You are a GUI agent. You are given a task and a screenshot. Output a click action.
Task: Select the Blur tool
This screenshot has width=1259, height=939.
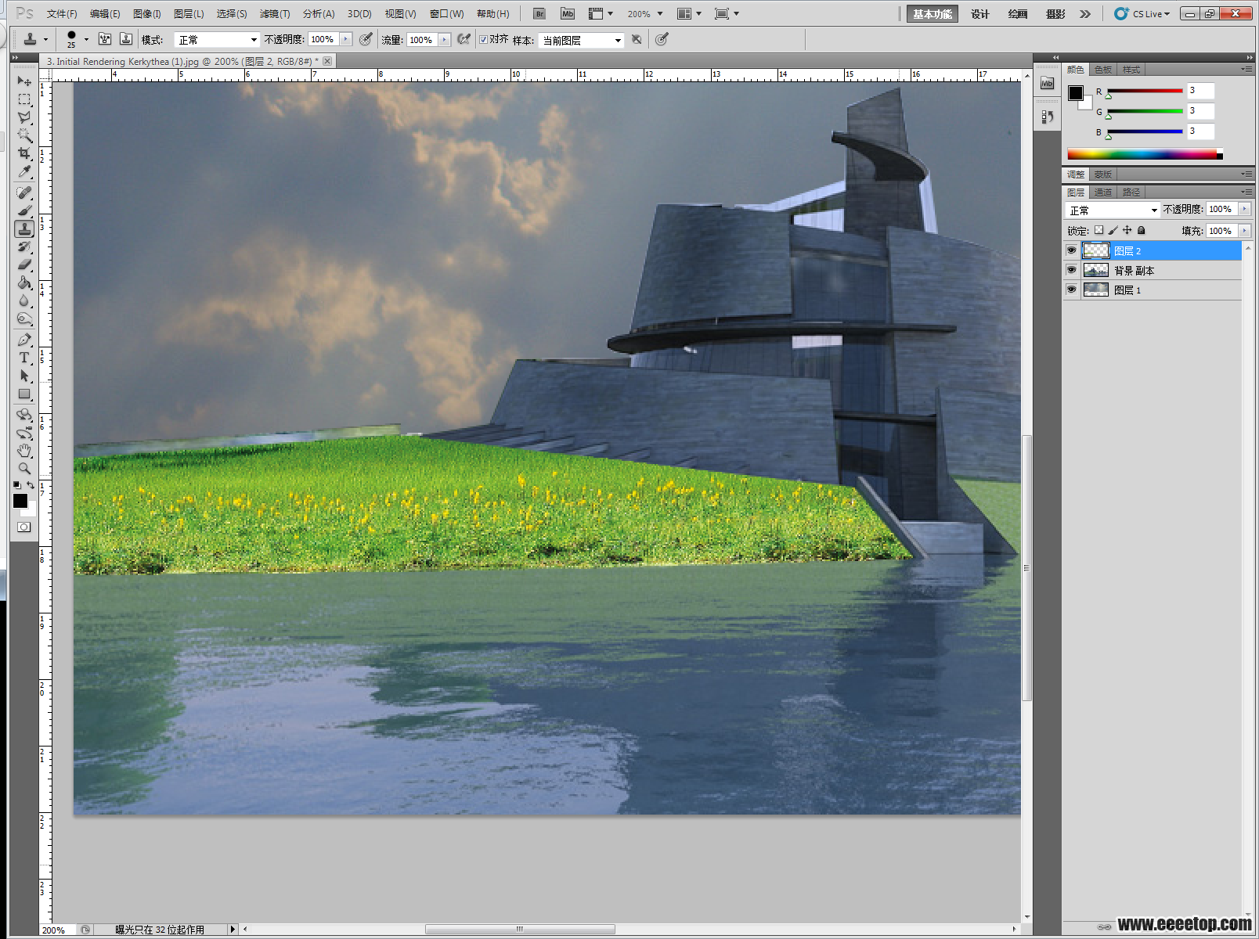click(x=24, y=300)
